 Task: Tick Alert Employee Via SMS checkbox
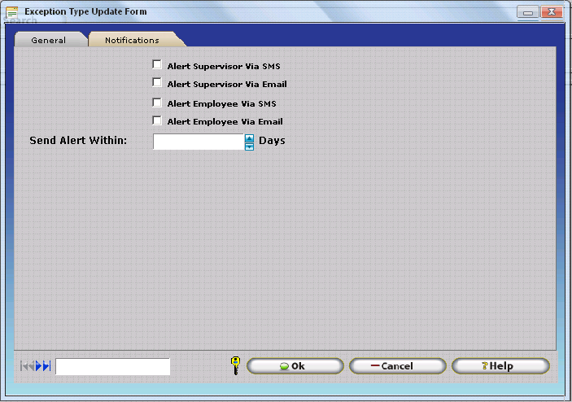coord(157,103)
